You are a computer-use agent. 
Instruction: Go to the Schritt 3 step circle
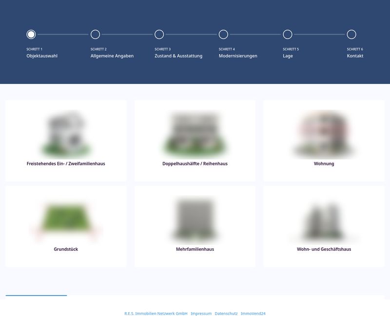pos(159,34)
